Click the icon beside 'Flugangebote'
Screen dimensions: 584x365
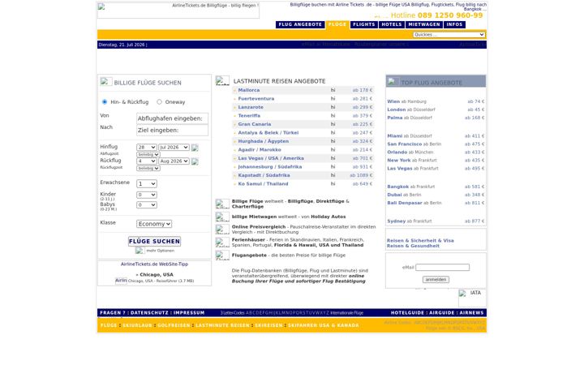tap(222, 255)
